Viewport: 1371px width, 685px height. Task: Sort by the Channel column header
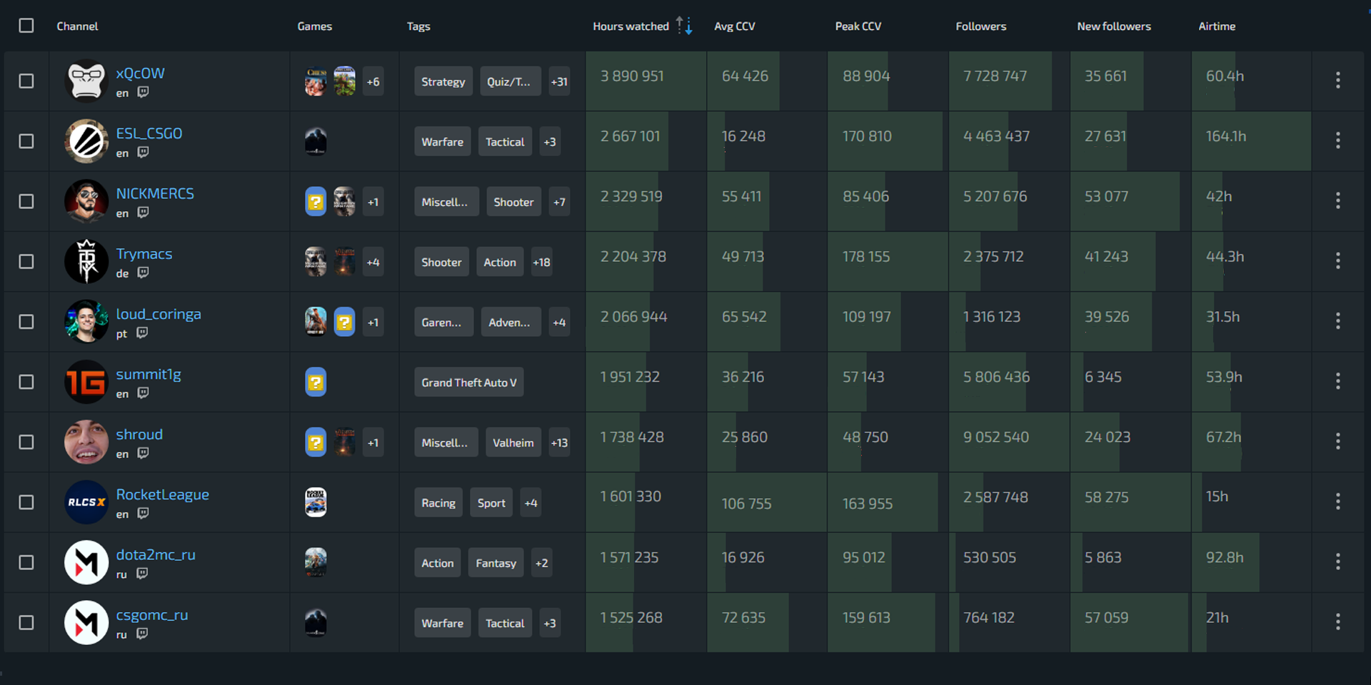[77, 26]
